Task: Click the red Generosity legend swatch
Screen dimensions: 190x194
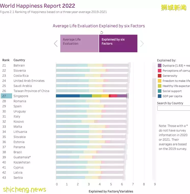Action: [x=160, y=76]
